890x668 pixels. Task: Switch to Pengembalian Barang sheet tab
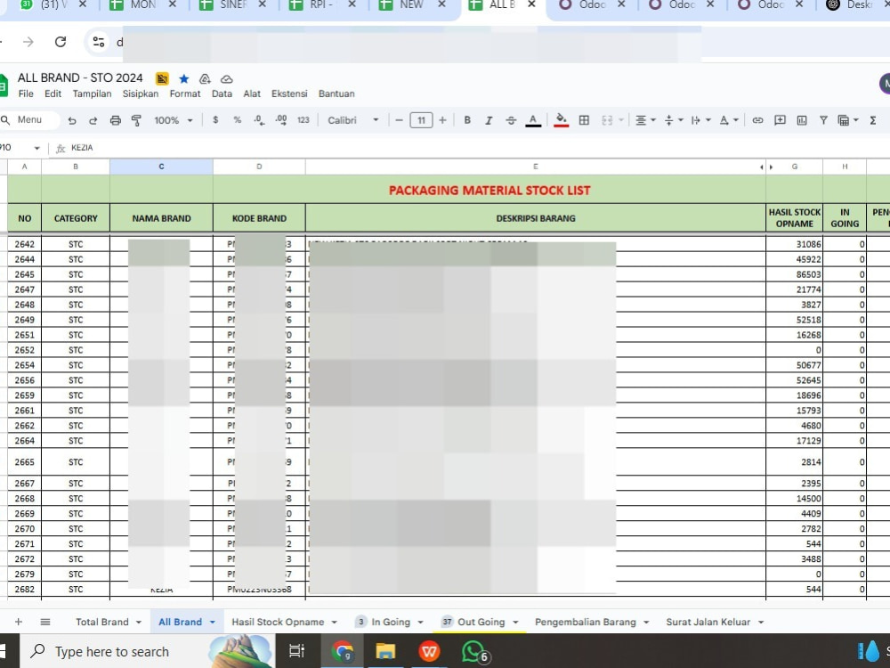point(586,622)
